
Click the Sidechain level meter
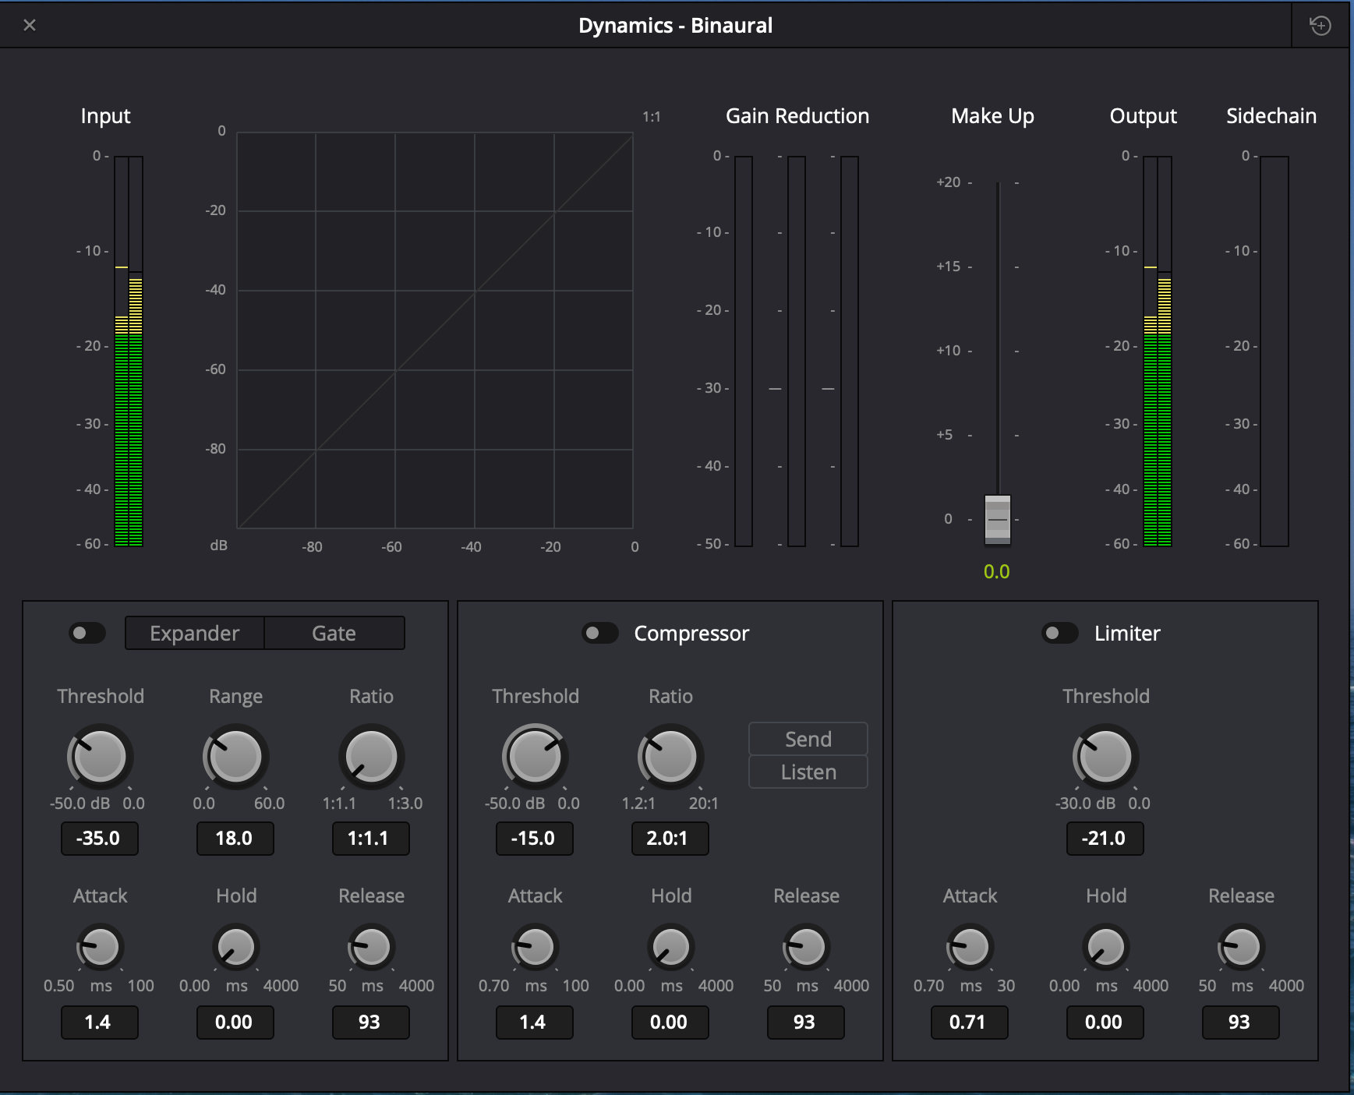click(1274, 351)
